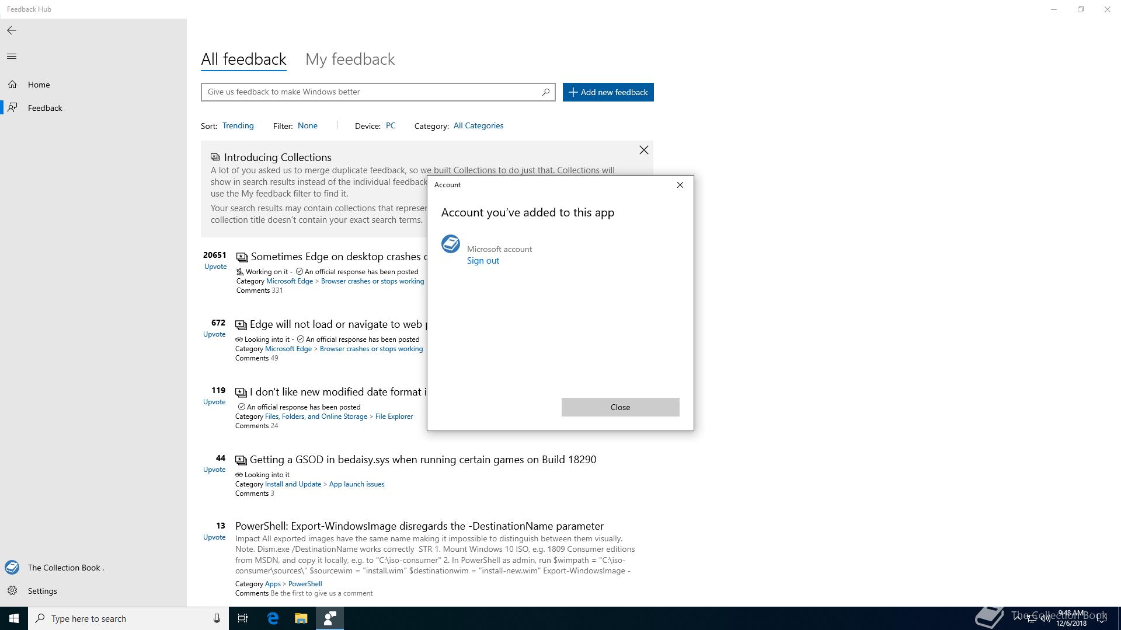Screen dimensions: 1121x630
Task: Upvote the modified date format feedback
Action: (x=214, y=402)
